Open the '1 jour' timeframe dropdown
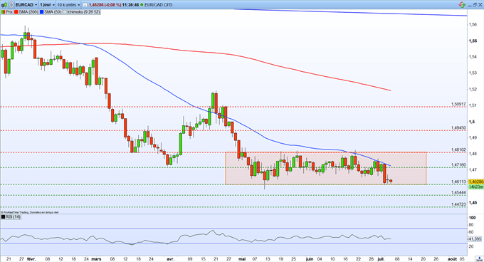This screenshot has height=262, width=484. (47, 5)
